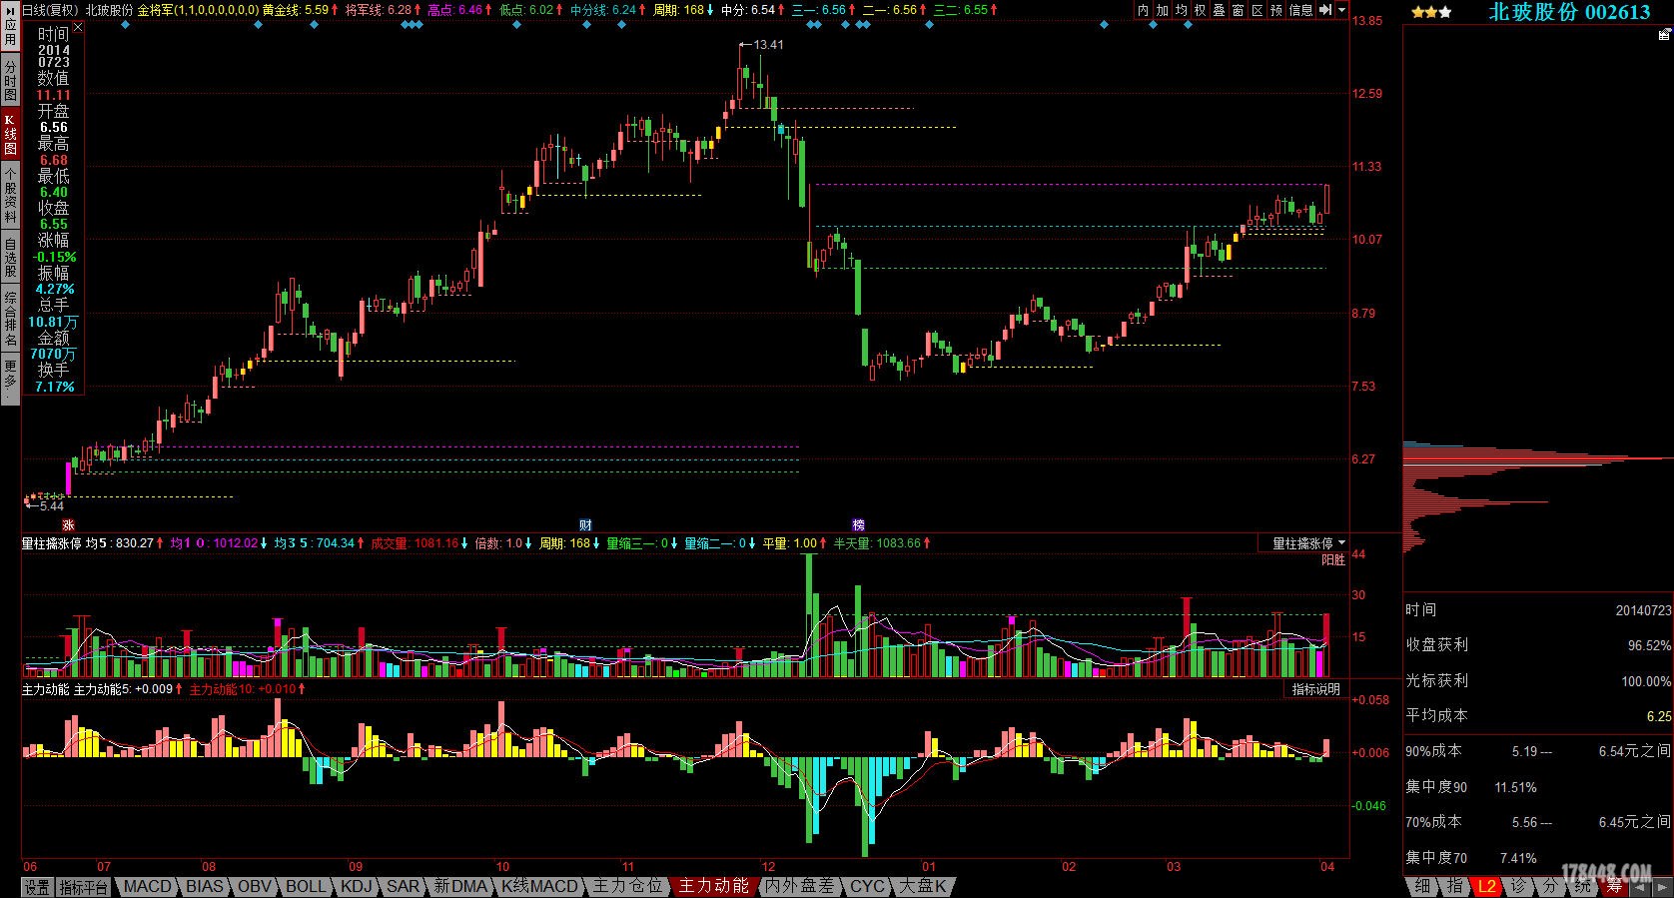
Task: Click the 平均成本 6.25 row
Action: click(1538, 716)
